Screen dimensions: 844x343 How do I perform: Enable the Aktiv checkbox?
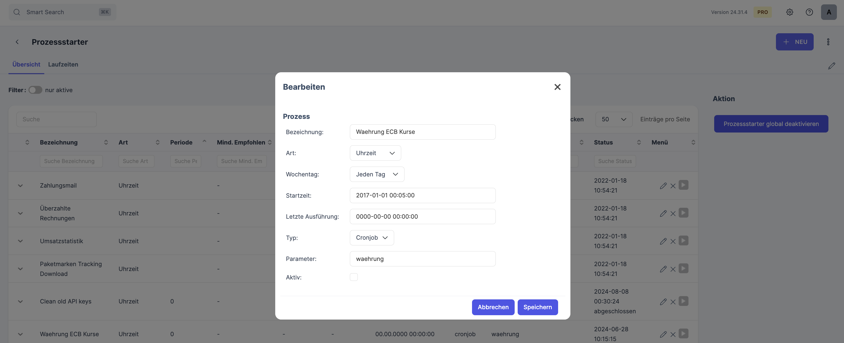pyautogui.click(x=353, y=277)
